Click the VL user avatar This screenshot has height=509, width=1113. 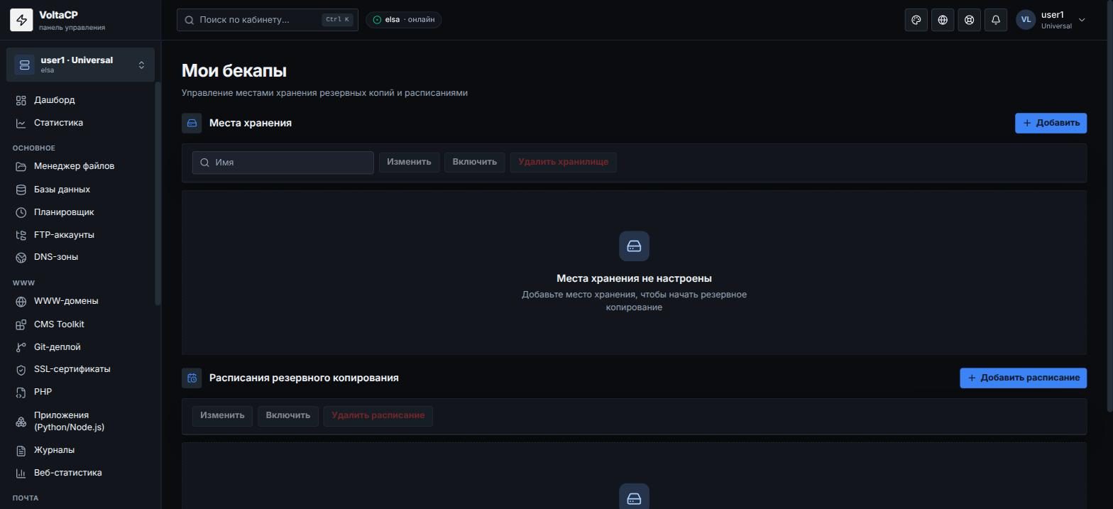(1026, 20)
